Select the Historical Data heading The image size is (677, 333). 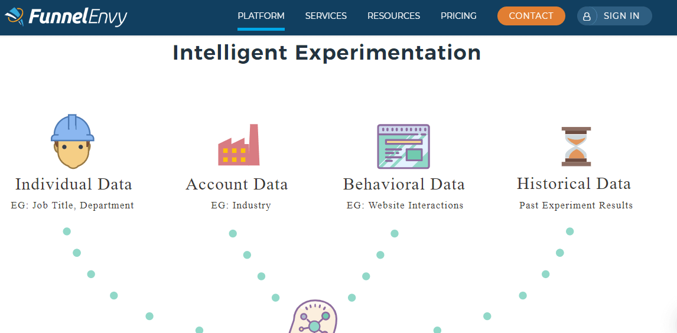(574, 183)
